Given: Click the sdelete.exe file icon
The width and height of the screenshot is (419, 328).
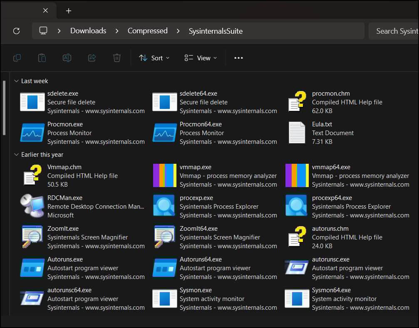Looking at the screenshot, I should coord(32,102).
